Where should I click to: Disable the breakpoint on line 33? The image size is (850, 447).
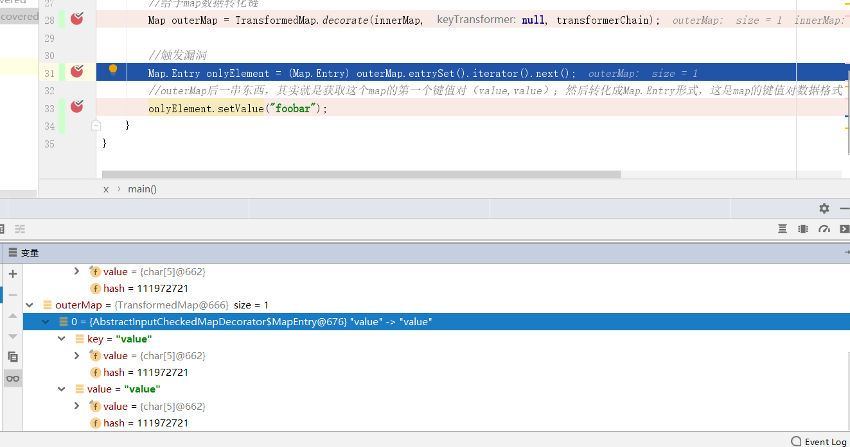[76, 106]
